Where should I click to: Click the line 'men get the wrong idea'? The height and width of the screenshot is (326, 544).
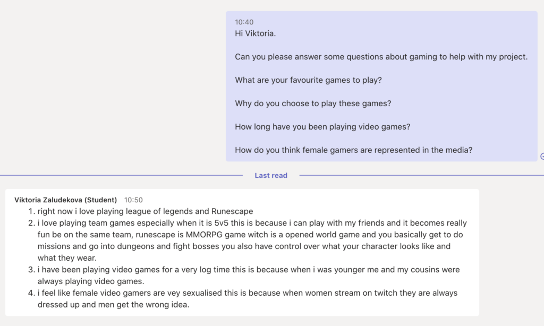114,305
